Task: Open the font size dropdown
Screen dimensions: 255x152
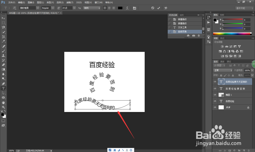Action: tap(74, 8)
